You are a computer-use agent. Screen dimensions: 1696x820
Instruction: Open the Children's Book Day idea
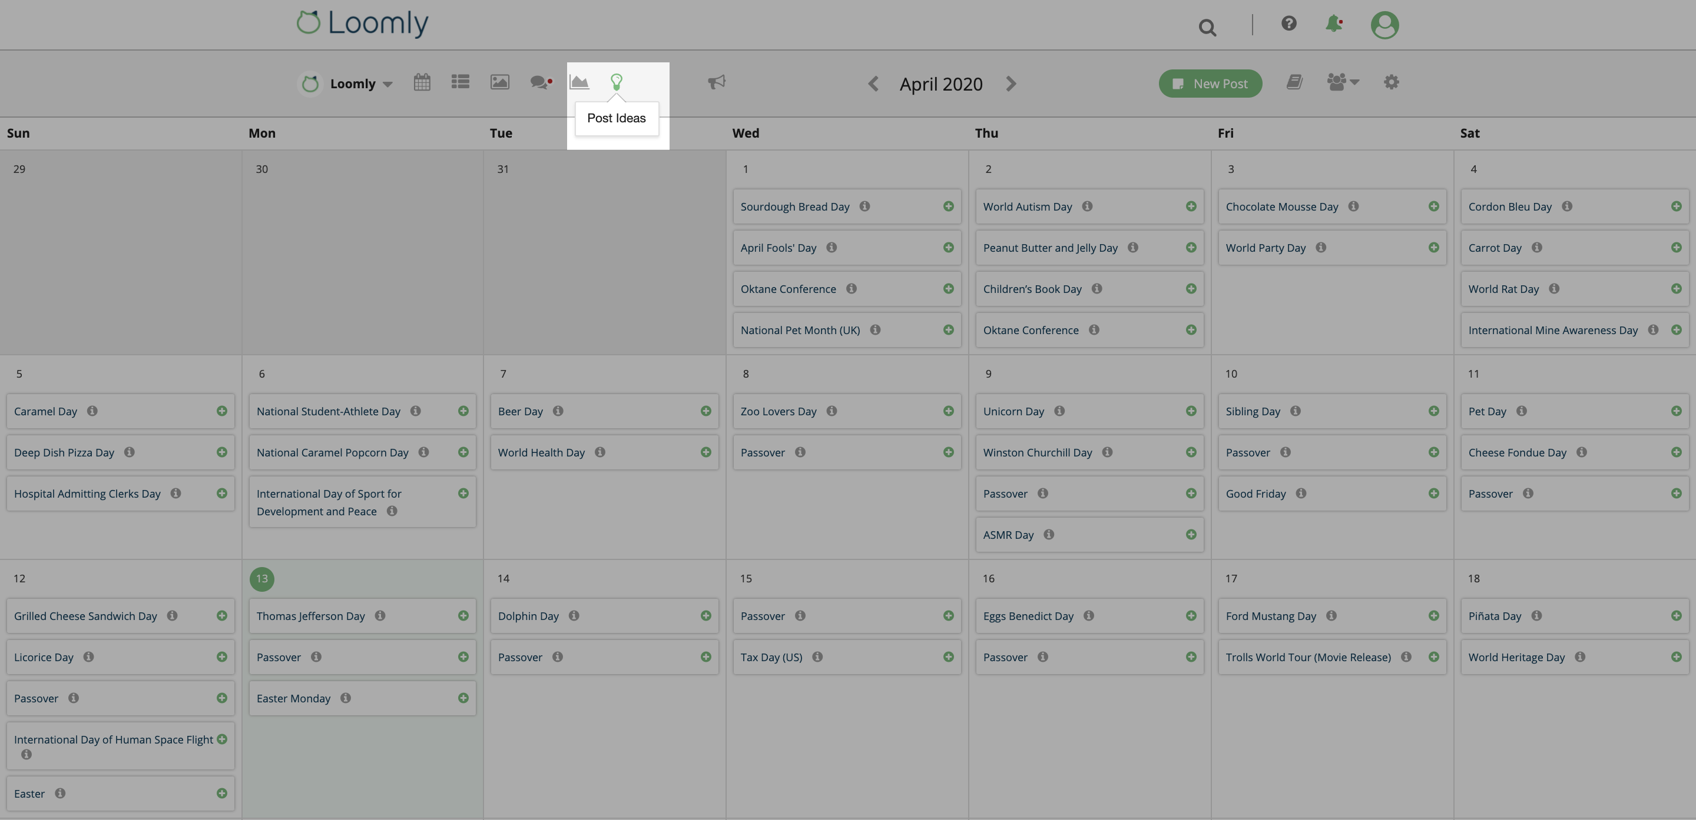(x=1089, y=289)
